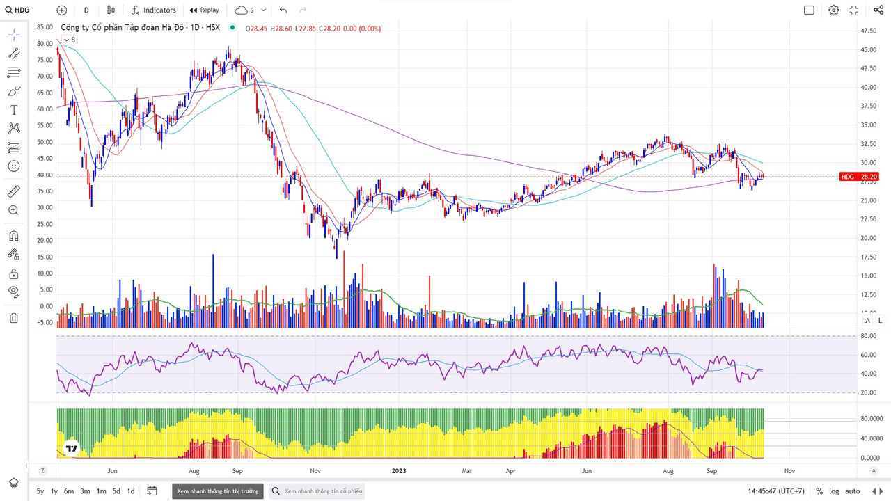Viewport: 891px width, 501px height.
Task: Click the OHLC close value C28.20
Action: [330, 29]
